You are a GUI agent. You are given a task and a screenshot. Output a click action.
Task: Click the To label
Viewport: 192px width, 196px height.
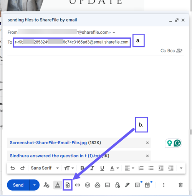(x=10, y=42)
